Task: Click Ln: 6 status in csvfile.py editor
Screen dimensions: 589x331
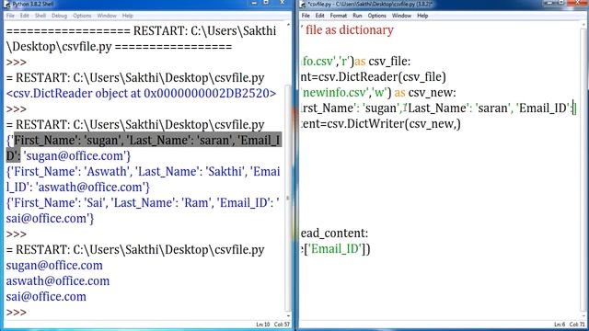Action: pos(560,325)
